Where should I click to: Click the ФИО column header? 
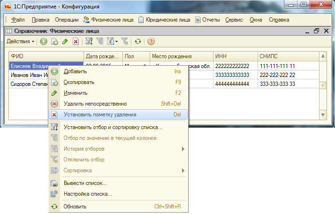click(x=46, y=56)
